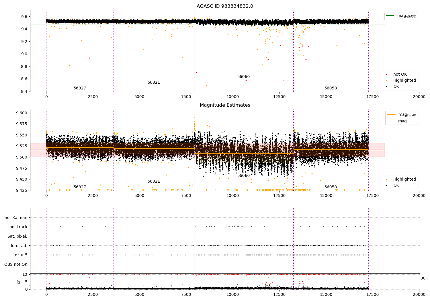
Task: Click the rotated 'dr' y-axis label
Action: click(19, 282)
